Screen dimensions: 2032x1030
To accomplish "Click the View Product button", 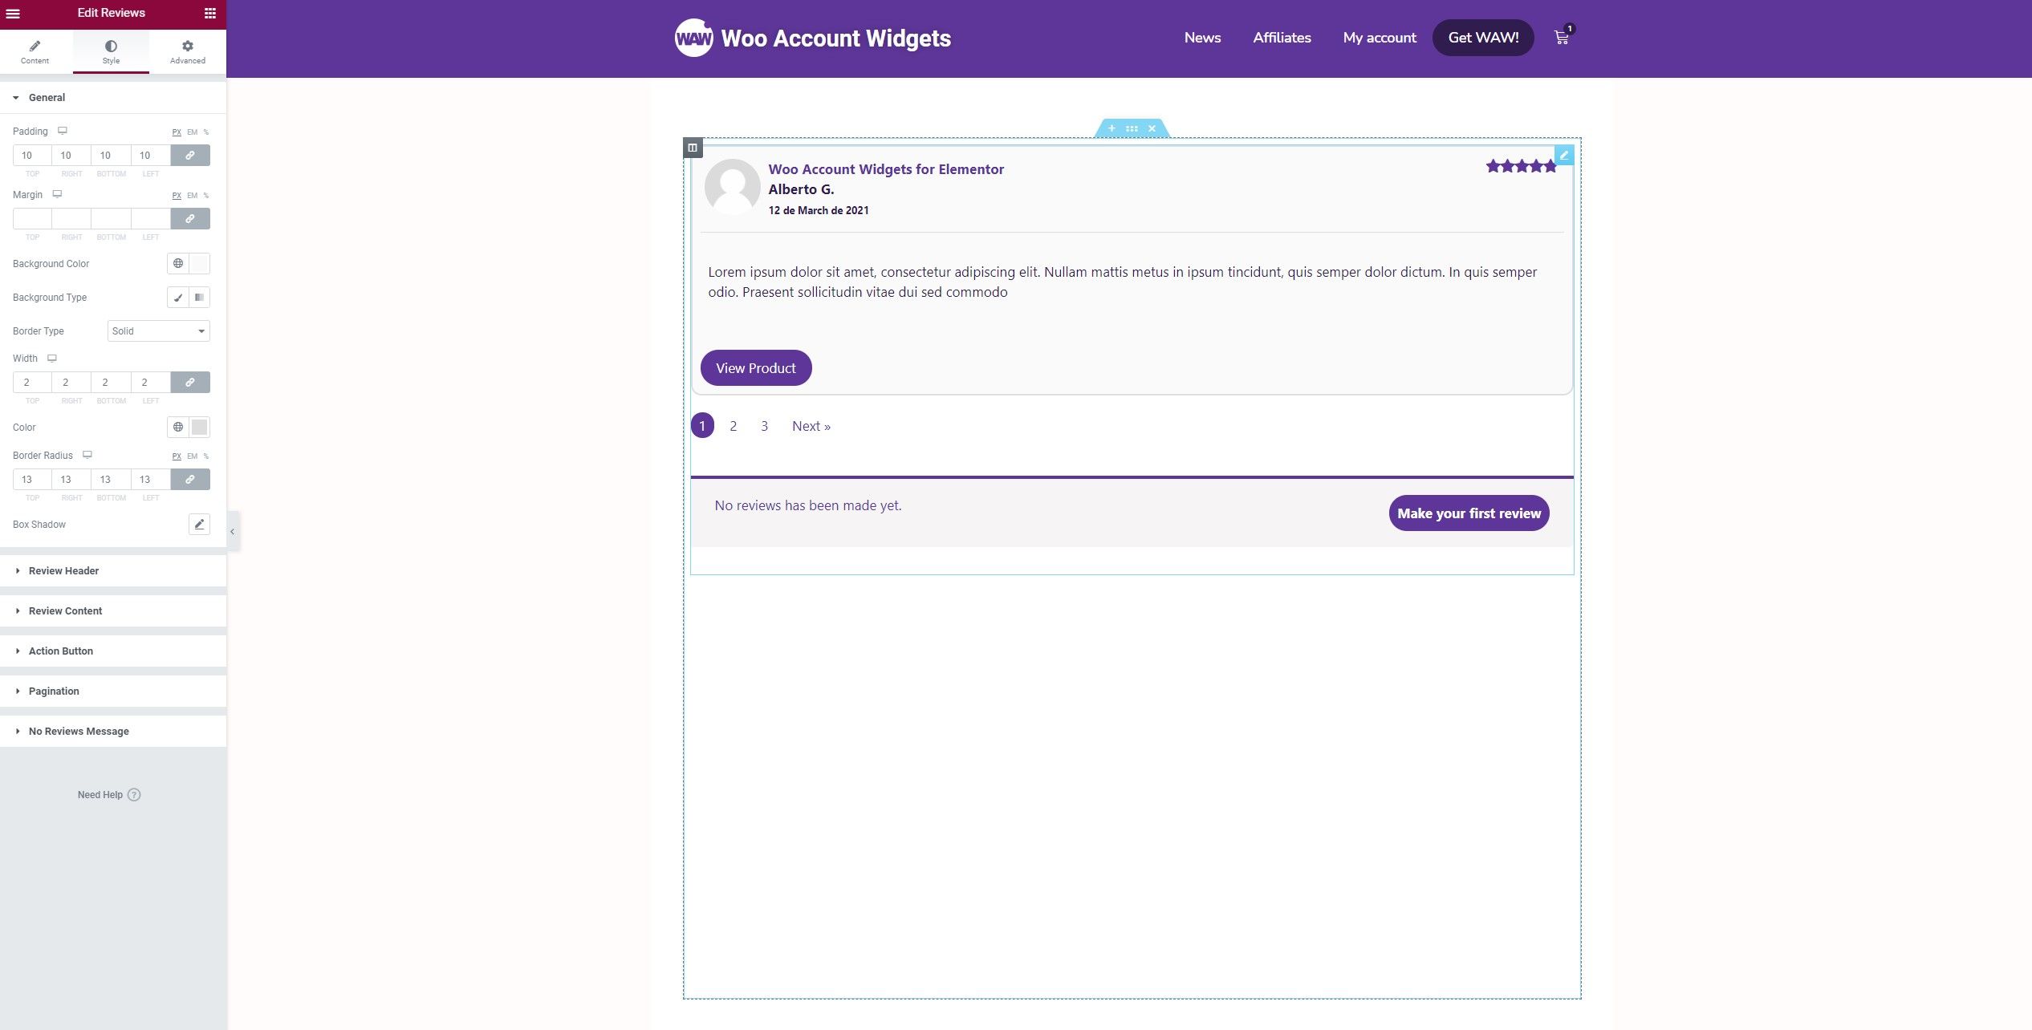I will (x=756, y=368).
